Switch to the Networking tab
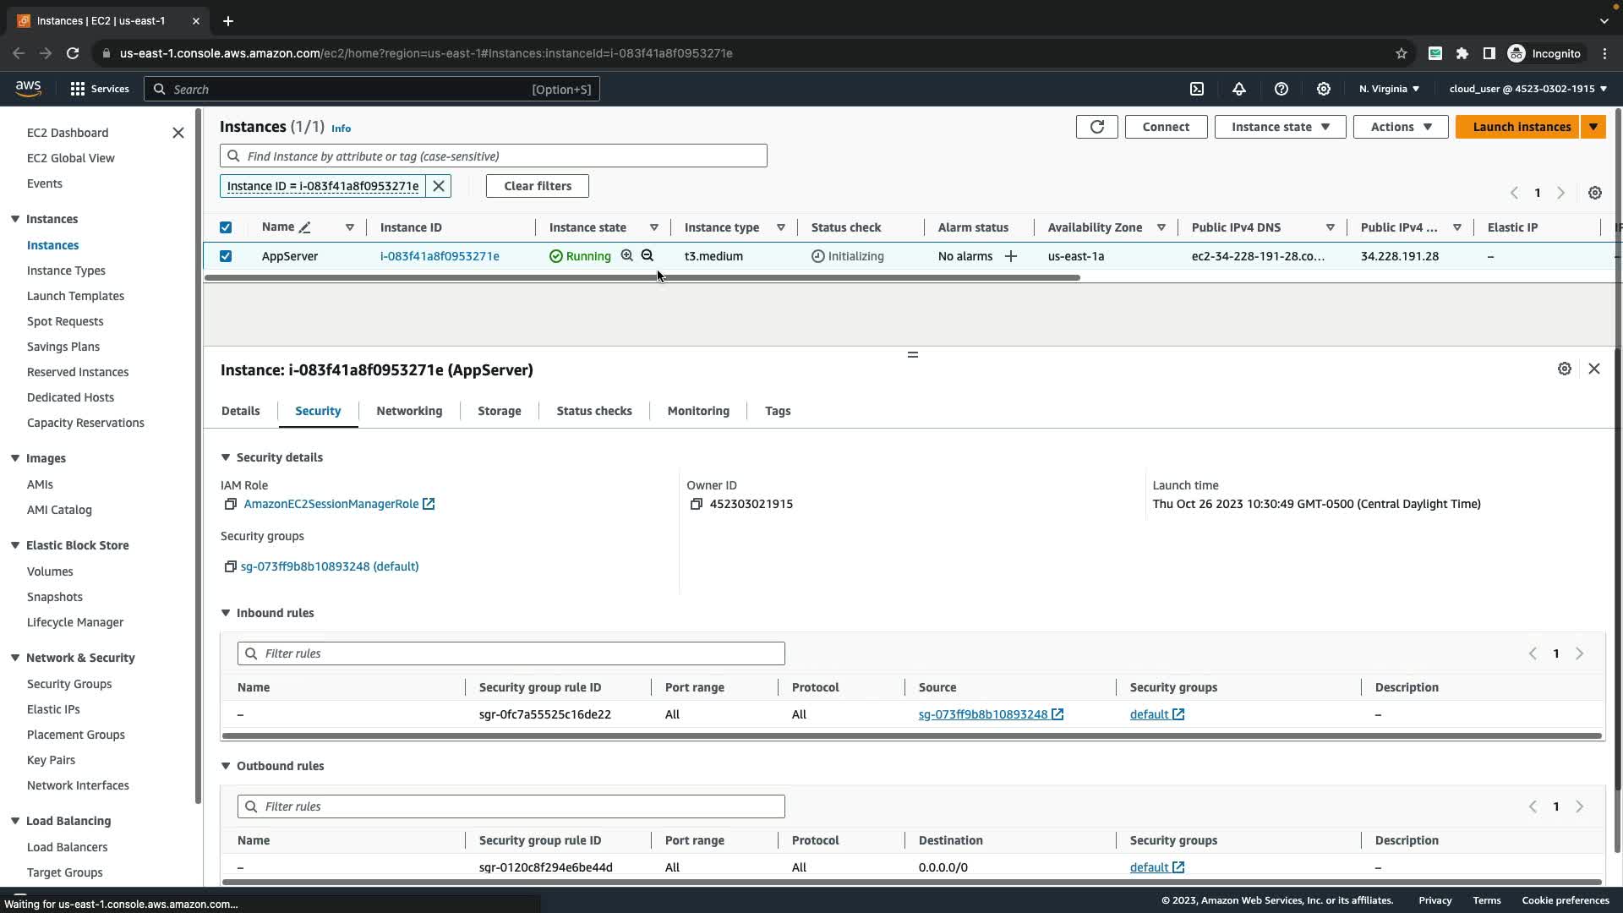The image size is (1623, 913). pyautogui.click(x=409, y=411)
